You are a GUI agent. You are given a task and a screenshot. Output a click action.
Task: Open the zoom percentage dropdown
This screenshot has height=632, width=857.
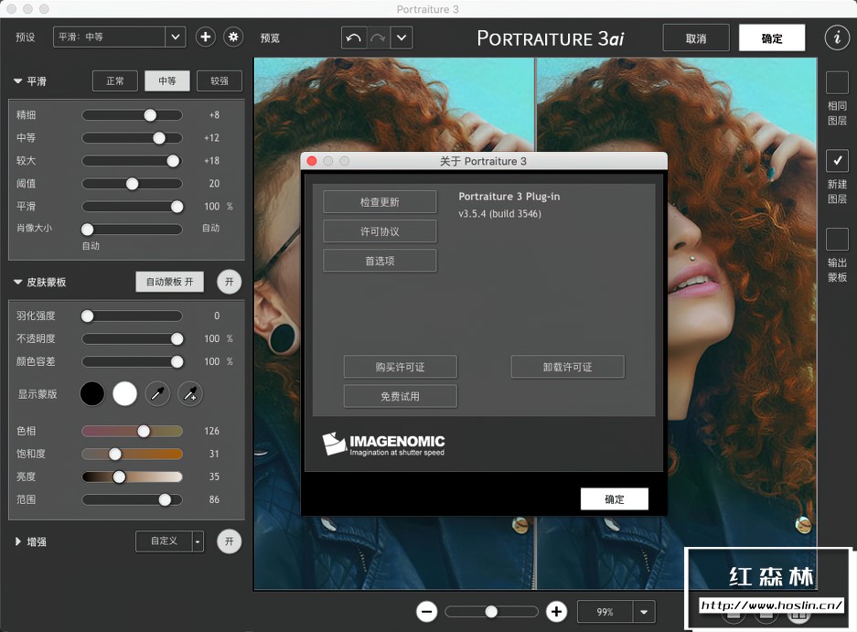click(x=646, y=612)
